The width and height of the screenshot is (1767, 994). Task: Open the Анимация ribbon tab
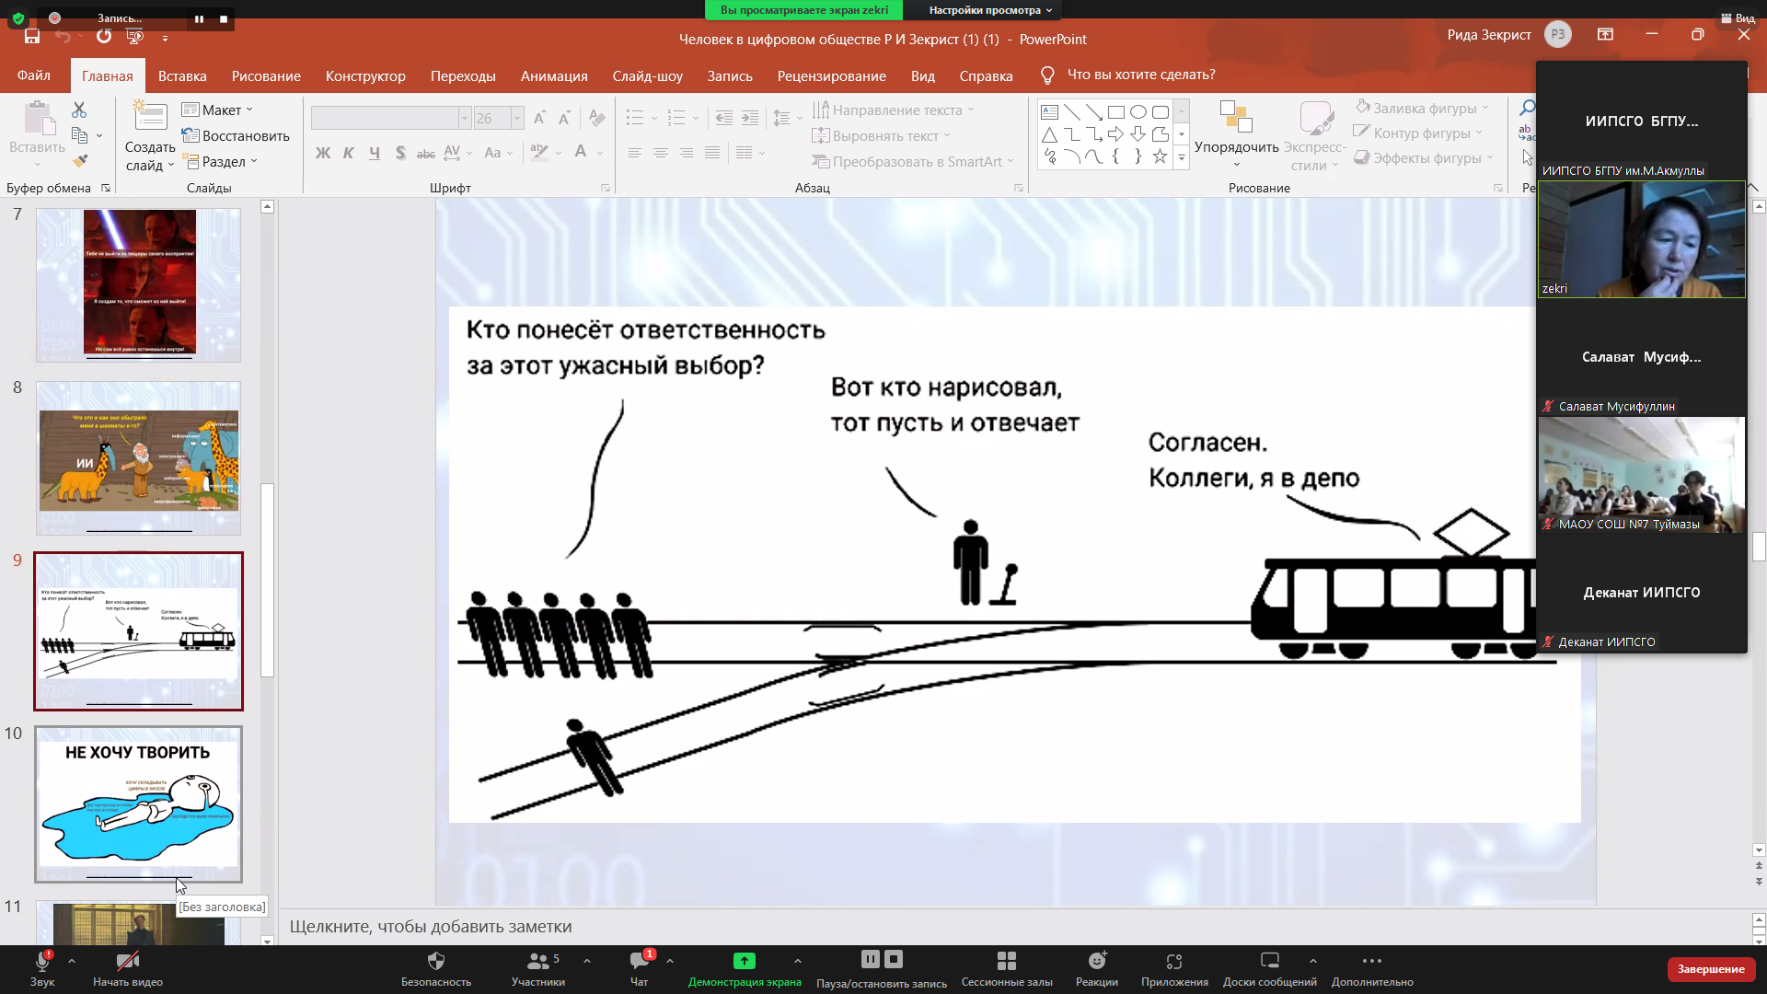tap(553, 75)
